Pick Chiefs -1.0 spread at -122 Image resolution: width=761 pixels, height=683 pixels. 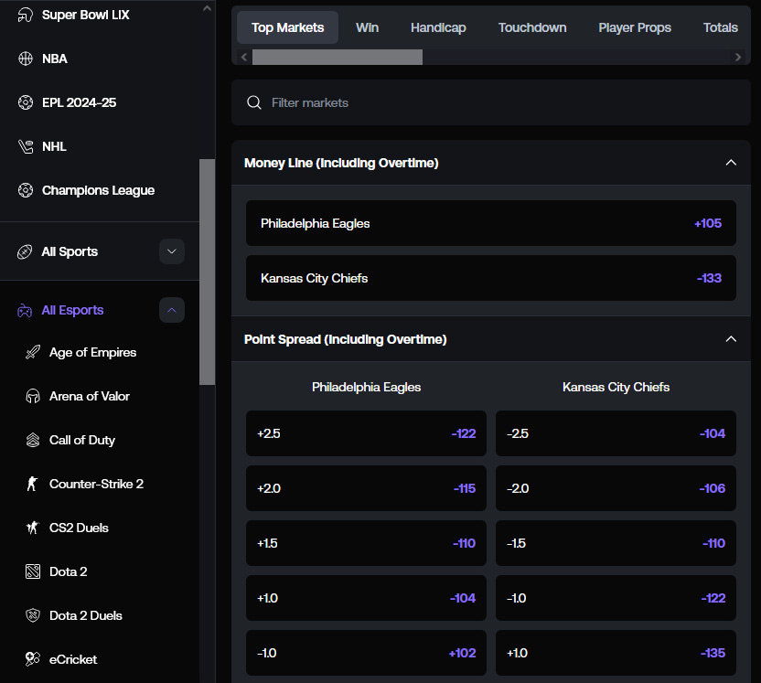tap(616, 598)
